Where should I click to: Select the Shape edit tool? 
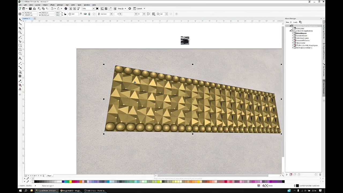pos(20,24)
